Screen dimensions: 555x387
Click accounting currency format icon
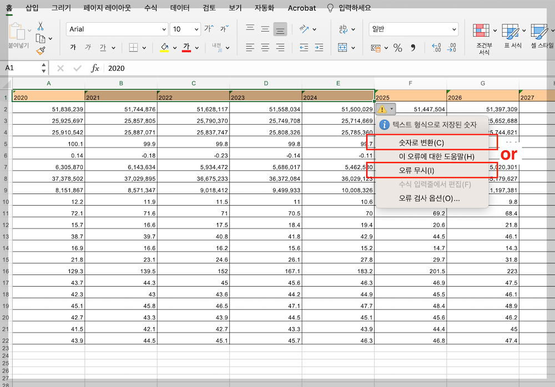pos(376,48)
